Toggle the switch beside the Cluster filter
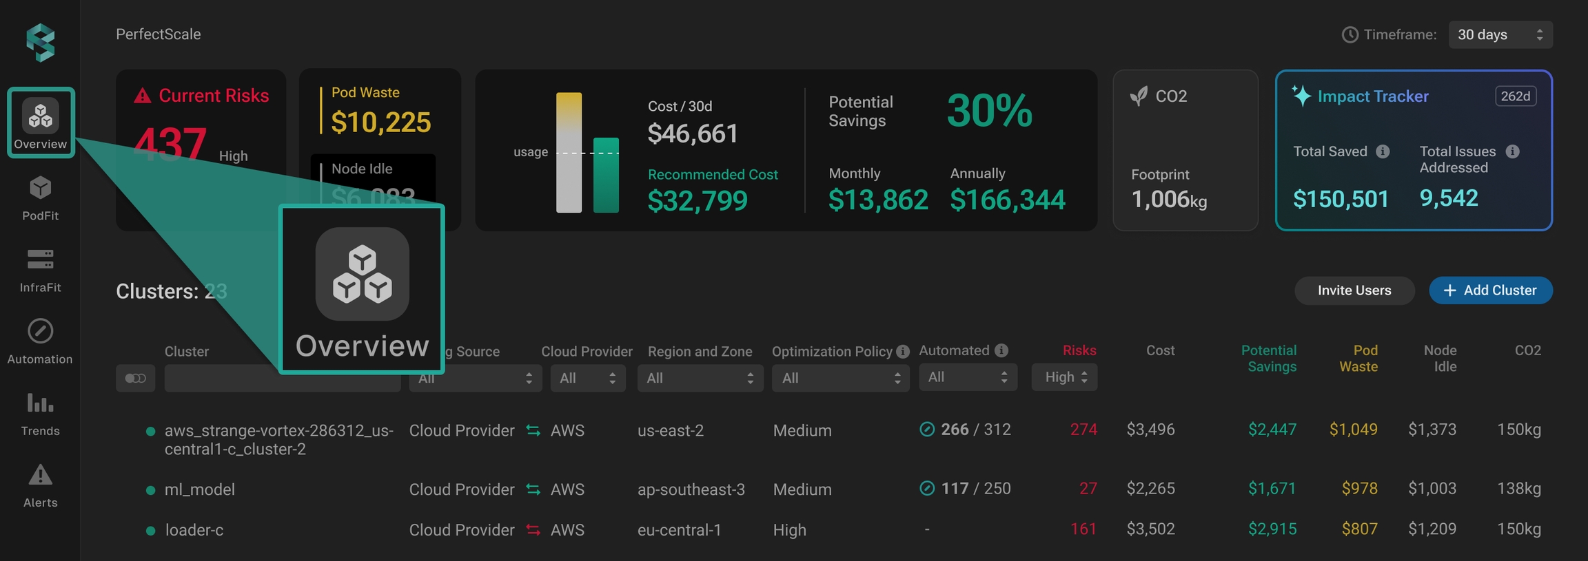 (x=135, y=378)
